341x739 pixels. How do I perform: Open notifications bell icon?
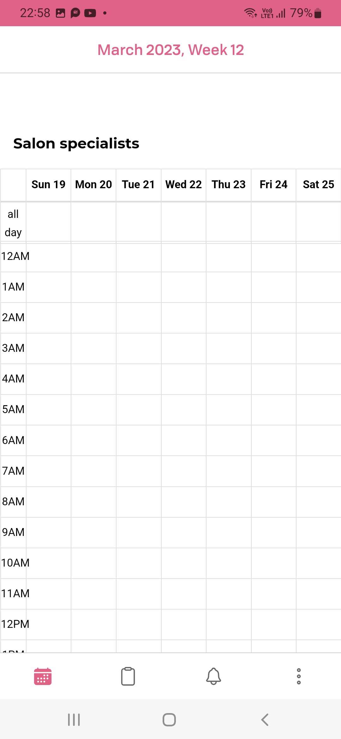point(213,676)
